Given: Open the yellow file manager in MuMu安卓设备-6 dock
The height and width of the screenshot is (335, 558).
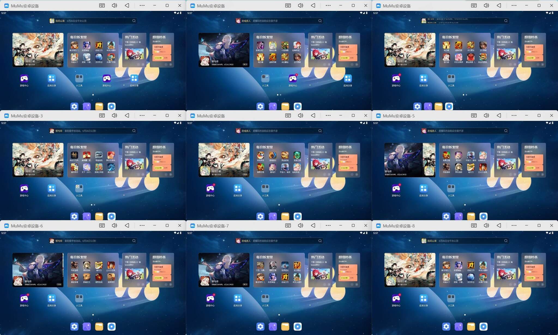Looking at the screenshot, I should [99, 326].
